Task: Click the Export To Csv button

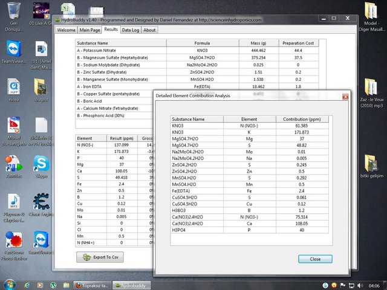Action: (x=100, y=257)
